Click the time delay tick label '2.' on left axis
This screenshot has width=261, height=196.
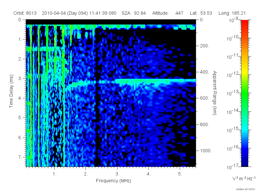tap(20, 59)
